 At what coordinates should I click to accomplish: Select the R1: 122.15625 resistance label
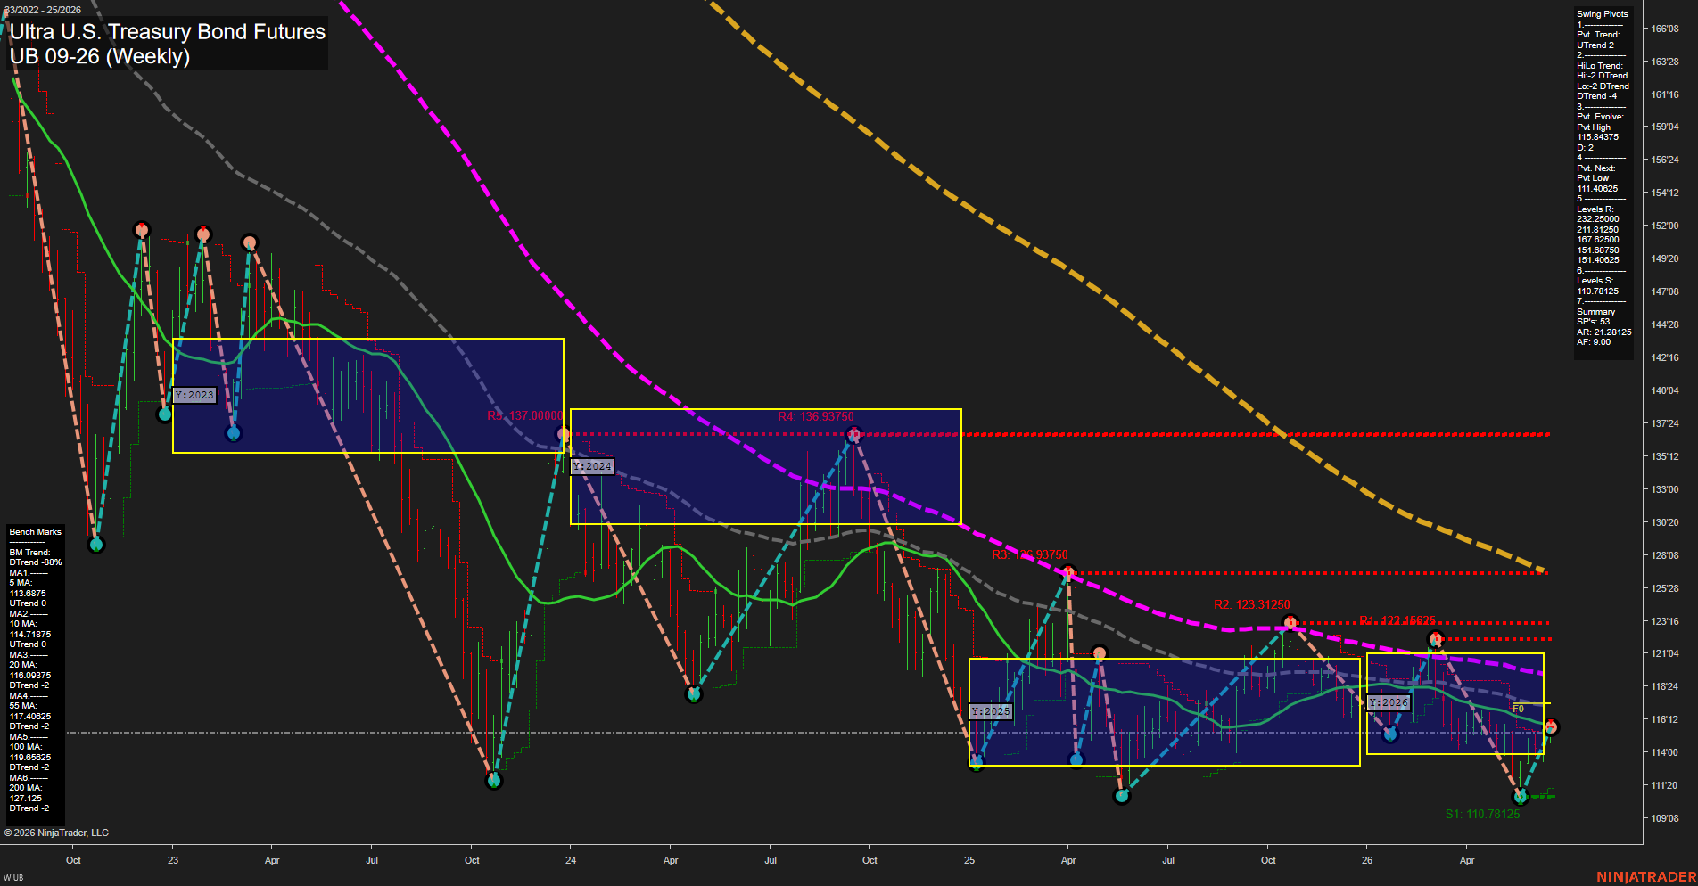click(x=1397, y=620)
